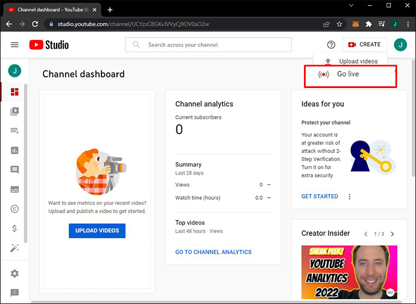Click the left sidebar scrollbar
416x304 pixels.
coord(26,163)
